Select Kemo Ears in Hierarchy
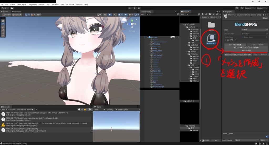The height and width of the screenshot is (145, 269). point(157,71)
